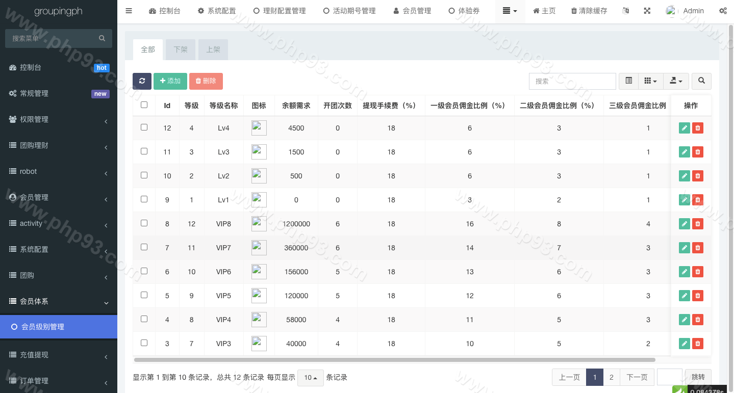Click the refresh icon button above table
This screenshot has width=734, height=393.
142,81
